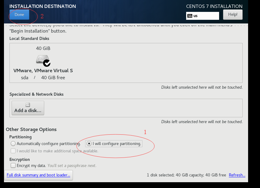Click the Other Storage Options heading

pos(31,129)
